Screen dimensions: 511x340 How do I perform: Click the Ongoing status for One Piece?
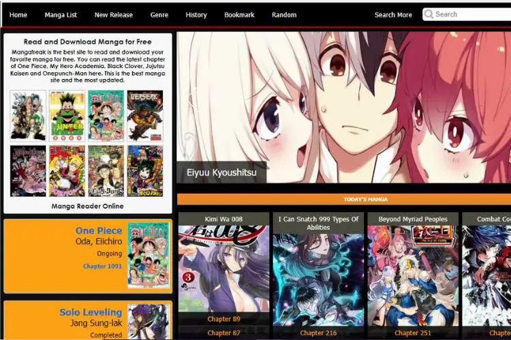[x=110, y=253]
